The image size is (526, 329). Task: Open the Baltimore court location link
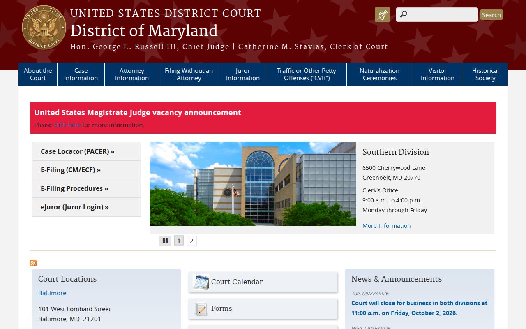click(x=52, y=293)
